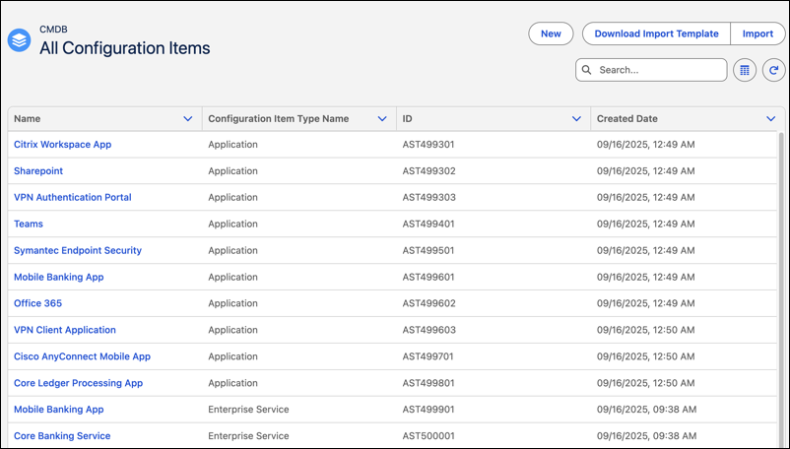The image size is (790, 449).
Task: Click created date in VPN Client Application row
Action: pos(645,330)
